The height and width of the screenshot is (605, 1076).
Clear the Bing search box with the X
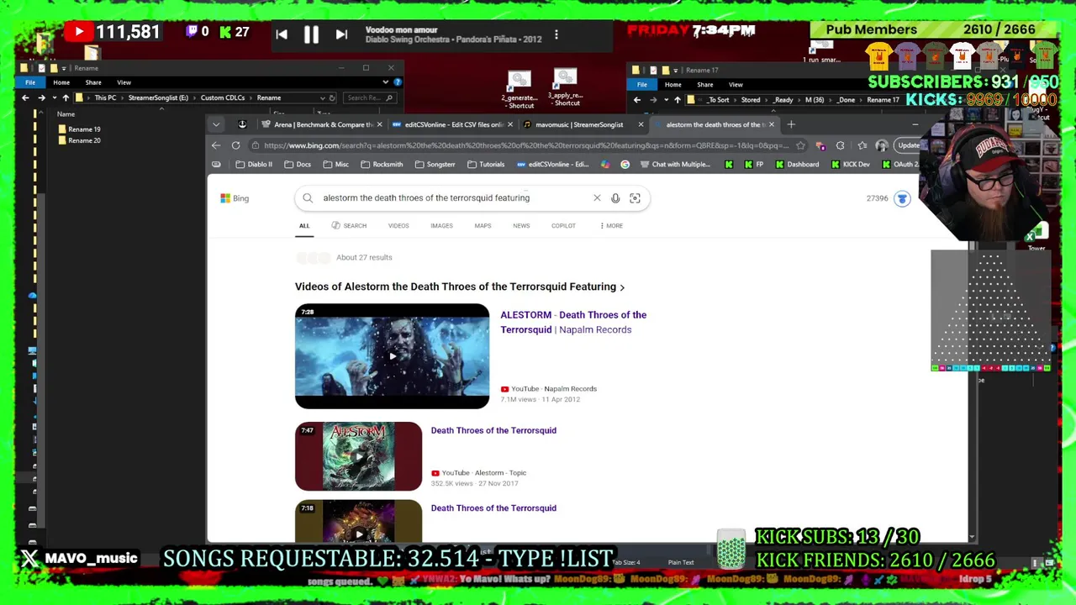click(597, 197)
